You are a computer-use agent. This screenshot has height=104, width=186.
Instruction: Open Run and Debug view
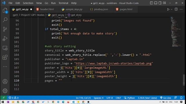point(5,38)
